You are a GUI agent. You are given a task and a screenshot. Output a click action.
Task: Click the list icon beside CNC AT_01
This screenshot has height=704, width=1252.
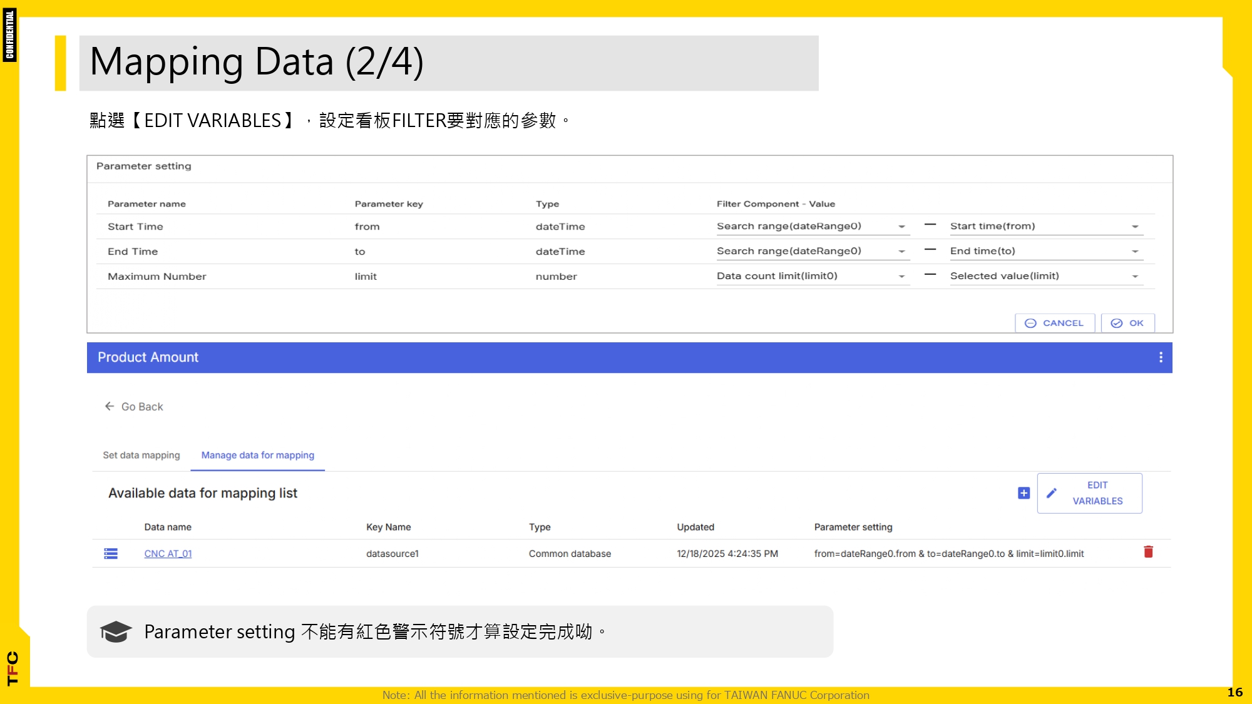[111, 553]
